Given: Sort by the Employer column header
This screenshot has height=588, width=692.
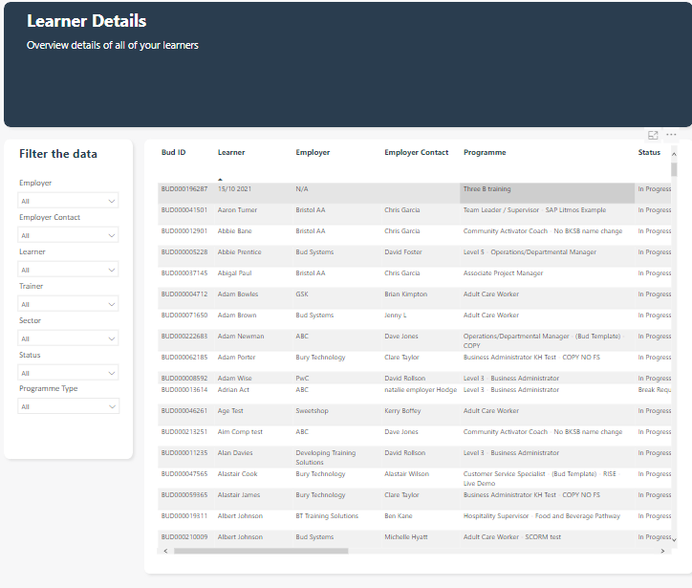Looking at the screenshot, I should 313,152.
